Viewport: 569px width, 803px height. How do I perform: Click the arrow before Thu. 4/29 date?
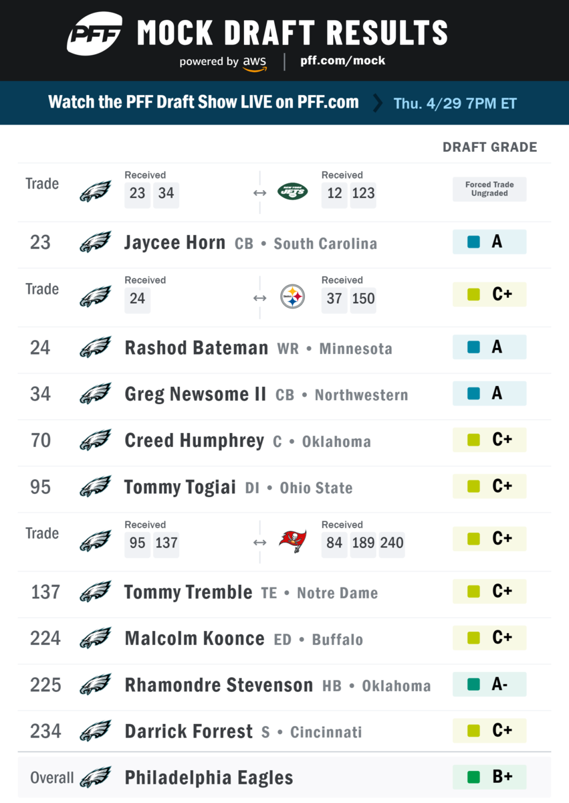pos(378,103)
